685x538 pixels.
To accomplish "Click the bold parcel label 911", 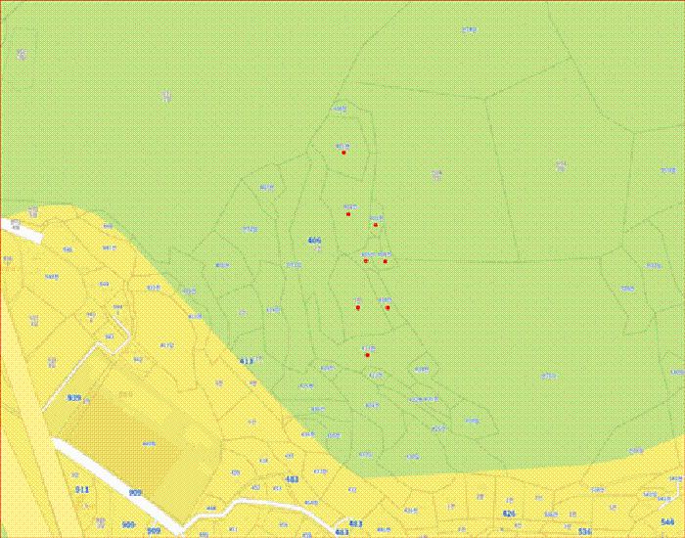I will pyautogui.click(x=82, y=489).
